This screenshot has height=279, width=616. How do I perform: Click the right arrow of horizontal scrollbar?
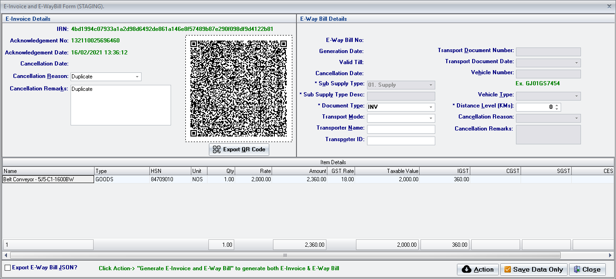610,255
